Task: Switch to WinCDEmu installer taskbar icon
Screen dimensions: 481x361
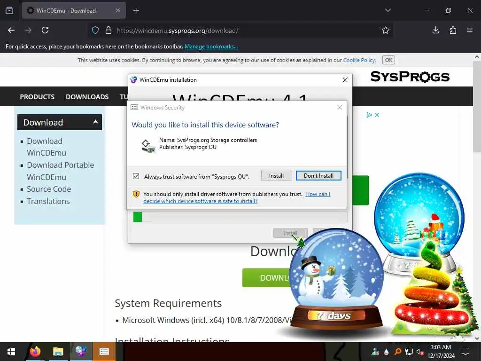Action: point(81,352)
